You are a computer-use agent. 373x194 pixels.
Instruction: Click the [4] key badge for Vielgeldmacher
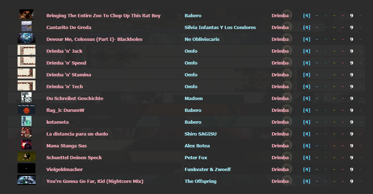pos(307,169)
